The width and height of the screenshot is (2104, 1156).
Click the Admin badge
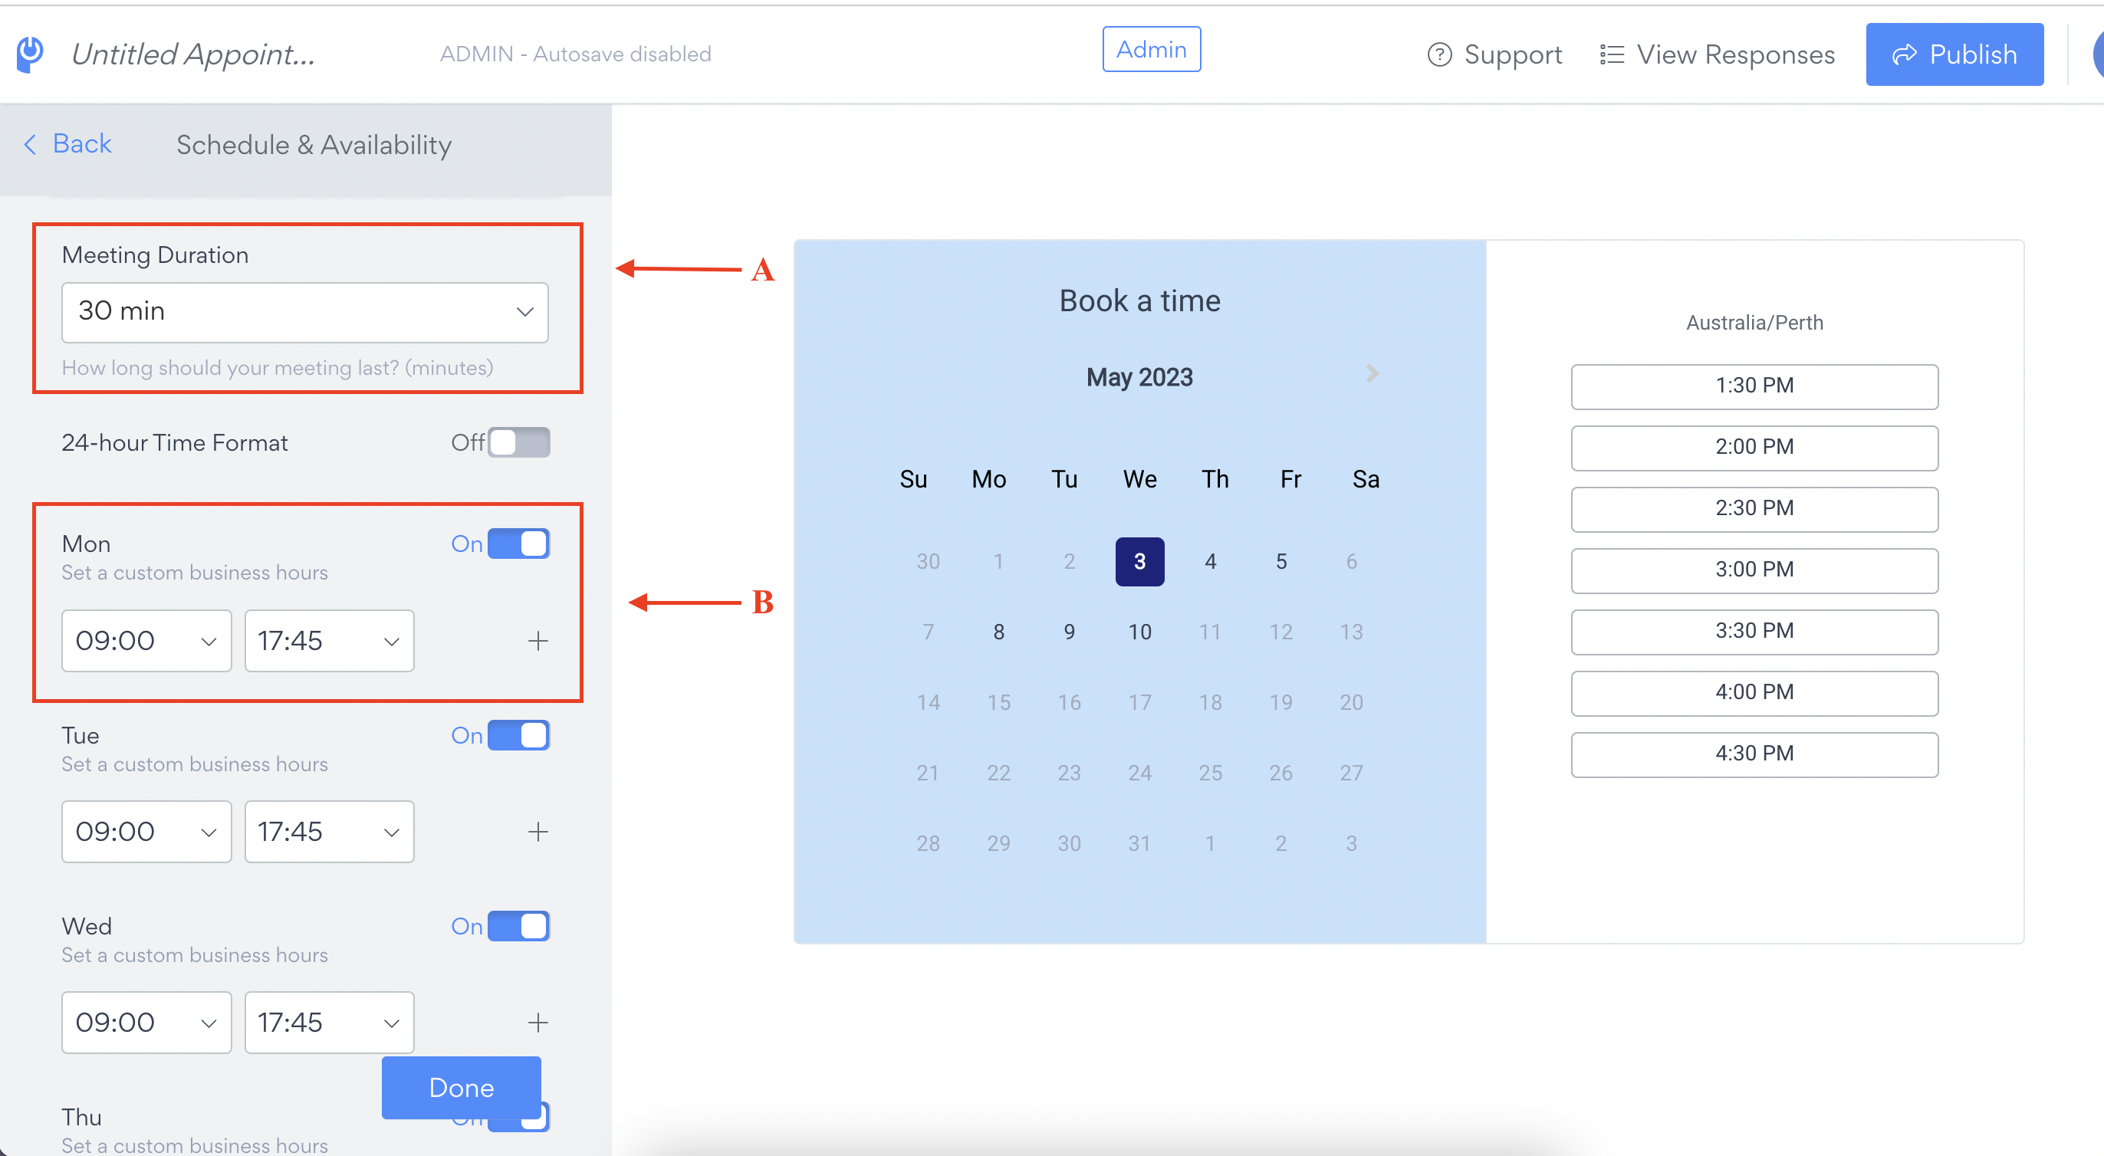(x=1152, y=49)
